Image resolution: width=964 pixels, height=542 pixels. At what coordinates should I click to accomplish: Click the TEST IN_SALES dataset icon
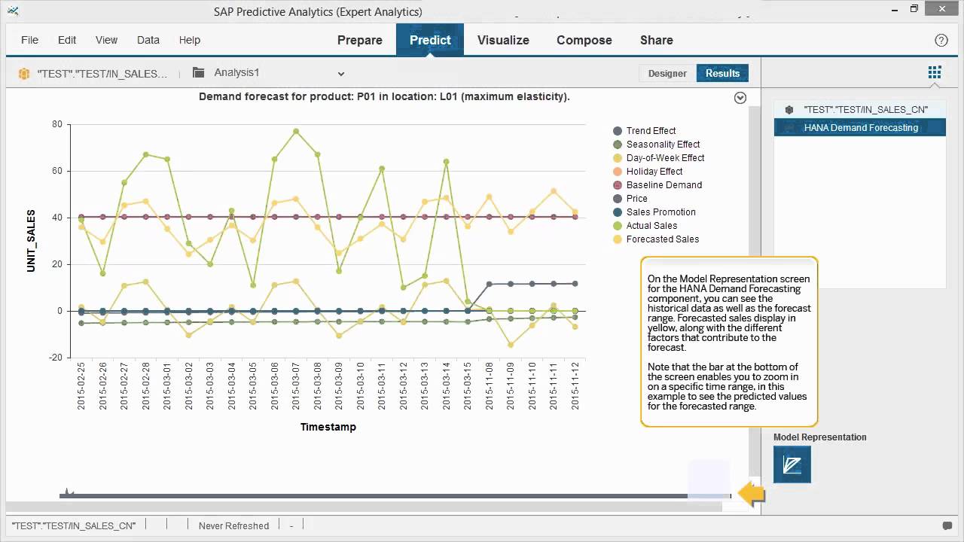coord(24,74)
